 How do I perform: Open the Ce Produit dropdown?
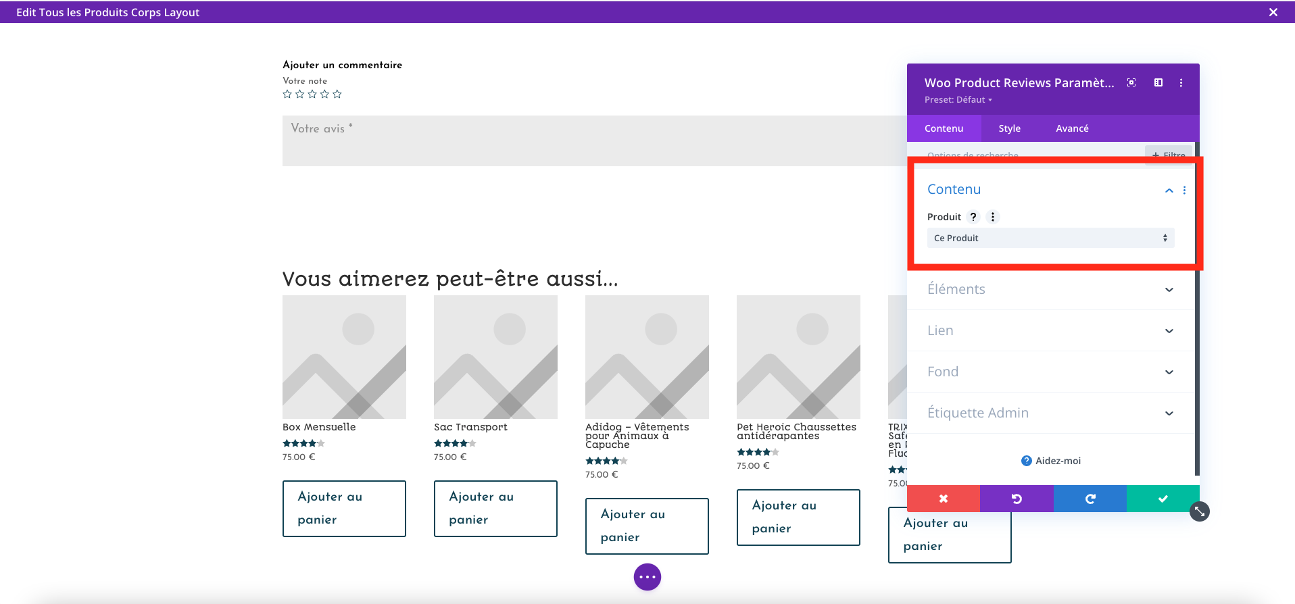tap(1050, 238)
